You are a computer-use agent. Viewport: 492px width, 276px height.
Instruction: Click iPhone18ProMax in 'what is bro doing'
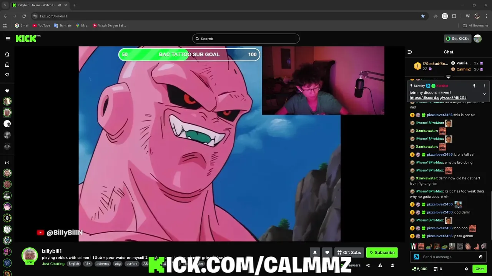(x=429, y=163)
